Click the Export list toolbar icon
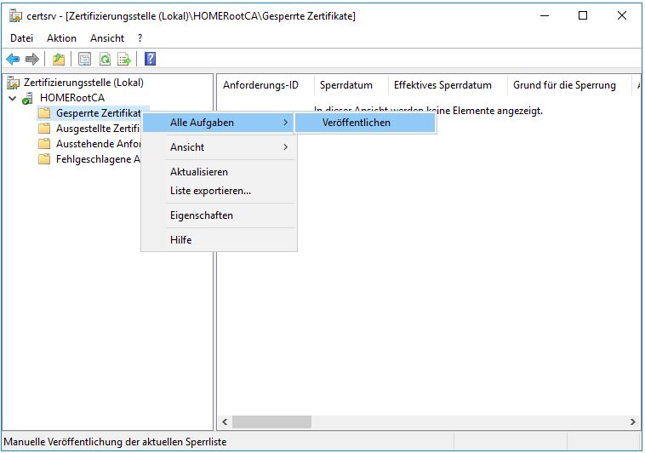 (124, 59)
